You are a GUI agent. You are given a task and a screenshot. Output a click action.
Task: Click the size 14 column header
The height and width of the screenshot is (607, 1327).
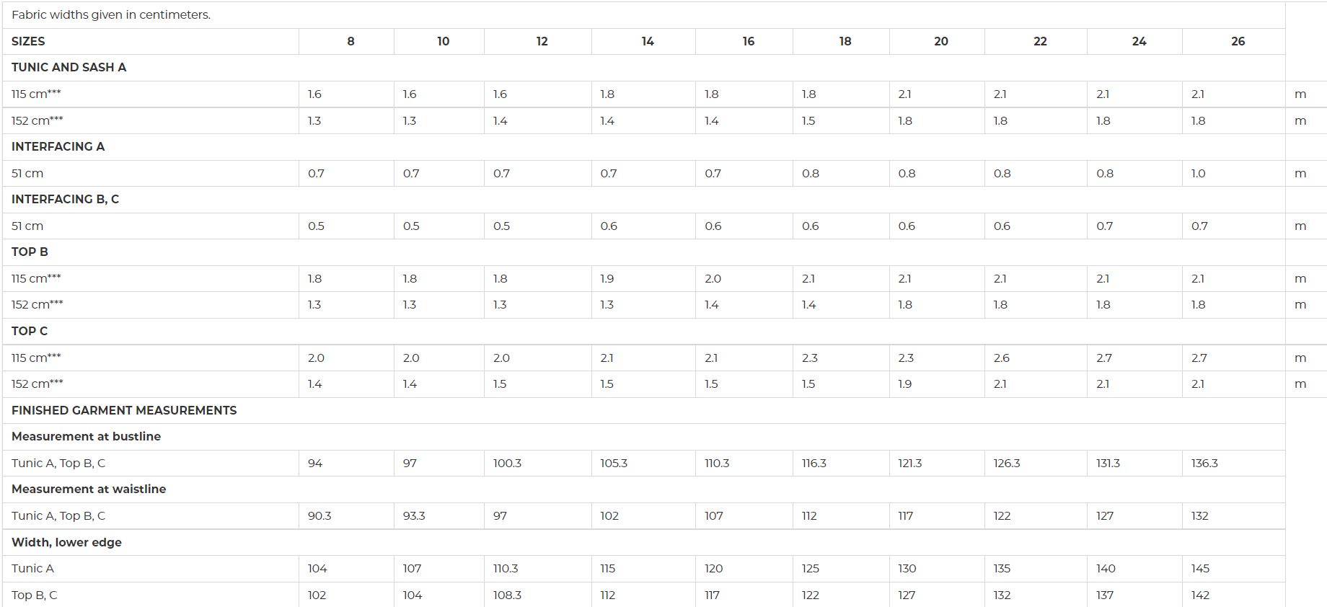point(648,42)
